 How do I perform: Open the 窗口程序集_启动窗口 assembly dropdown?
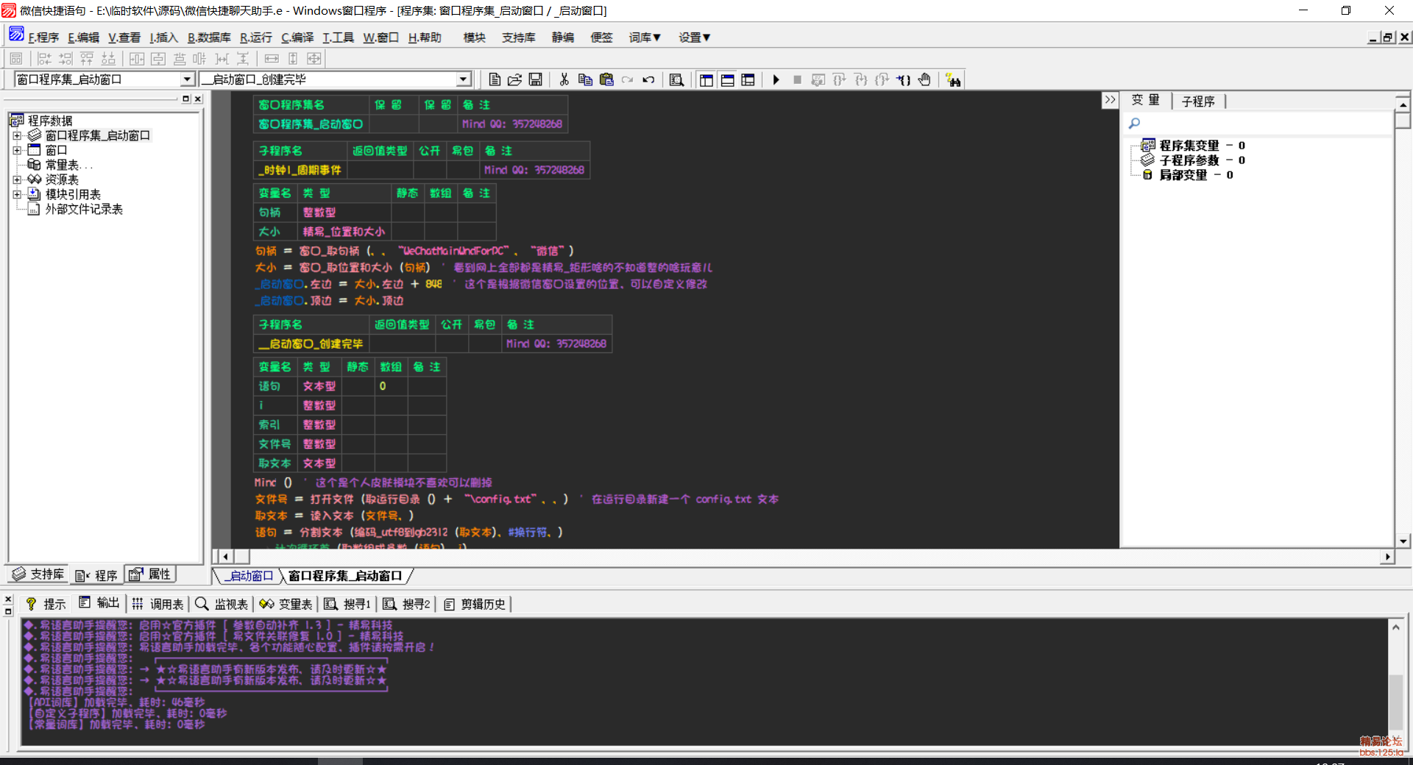click(x=187, y=79)
